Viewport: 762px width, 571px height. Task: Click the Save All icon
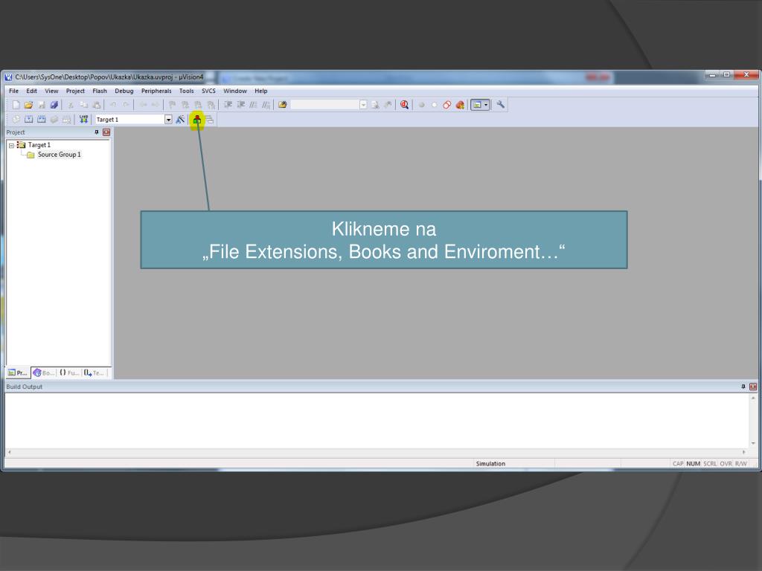pos(54,105)
